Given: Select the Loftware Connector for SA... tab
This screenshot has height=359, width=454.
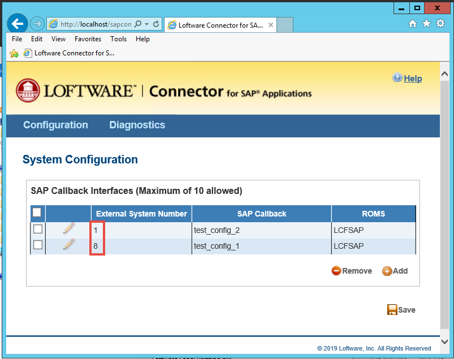Looking at the screenshot, I should (220, 25).
